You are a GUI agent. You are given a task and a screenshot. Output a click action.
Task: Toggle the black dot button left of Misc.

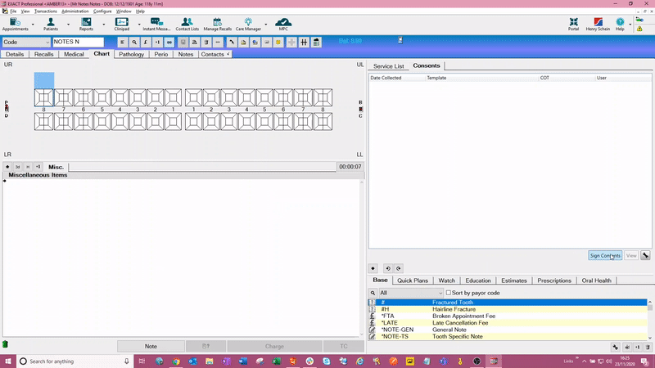click(x=7, y=167)
